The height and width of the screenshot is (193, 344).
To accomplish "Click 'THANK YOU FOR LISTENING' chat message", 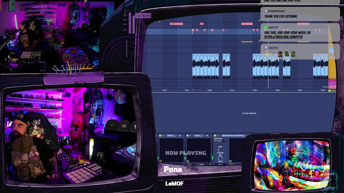I will point(281,16).
